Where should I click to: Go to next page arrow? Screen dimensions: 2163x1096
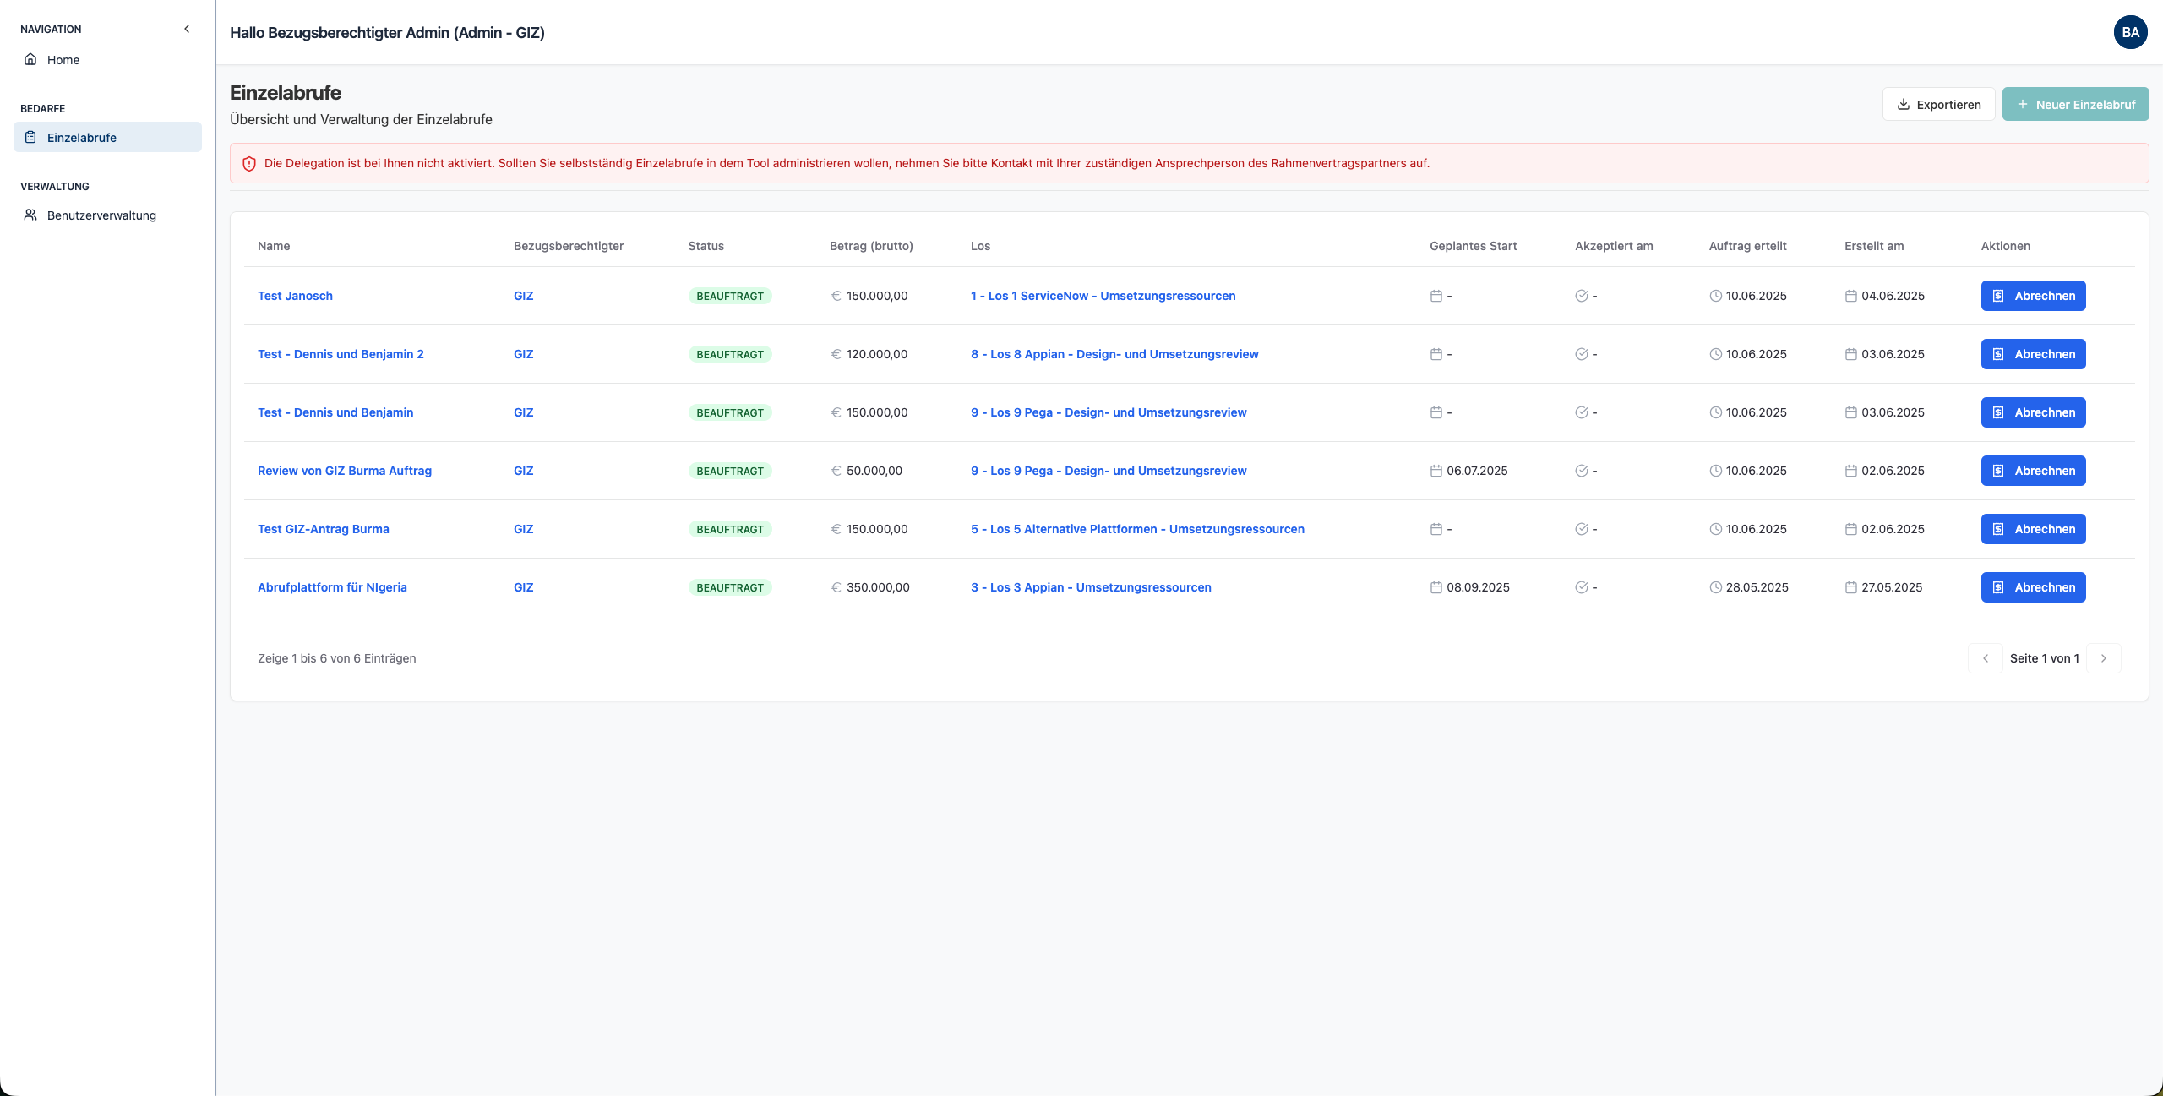pos(2104,658)
